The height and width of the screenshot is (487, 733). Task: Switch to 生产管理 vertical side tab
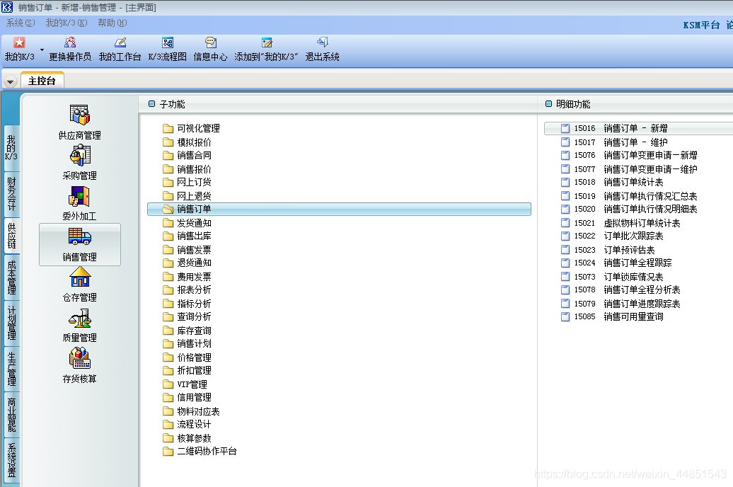point(12,369)
